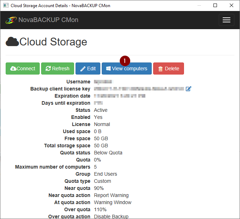Select the 'Active' status value
240x219 pixels.
tap(101, 110)
